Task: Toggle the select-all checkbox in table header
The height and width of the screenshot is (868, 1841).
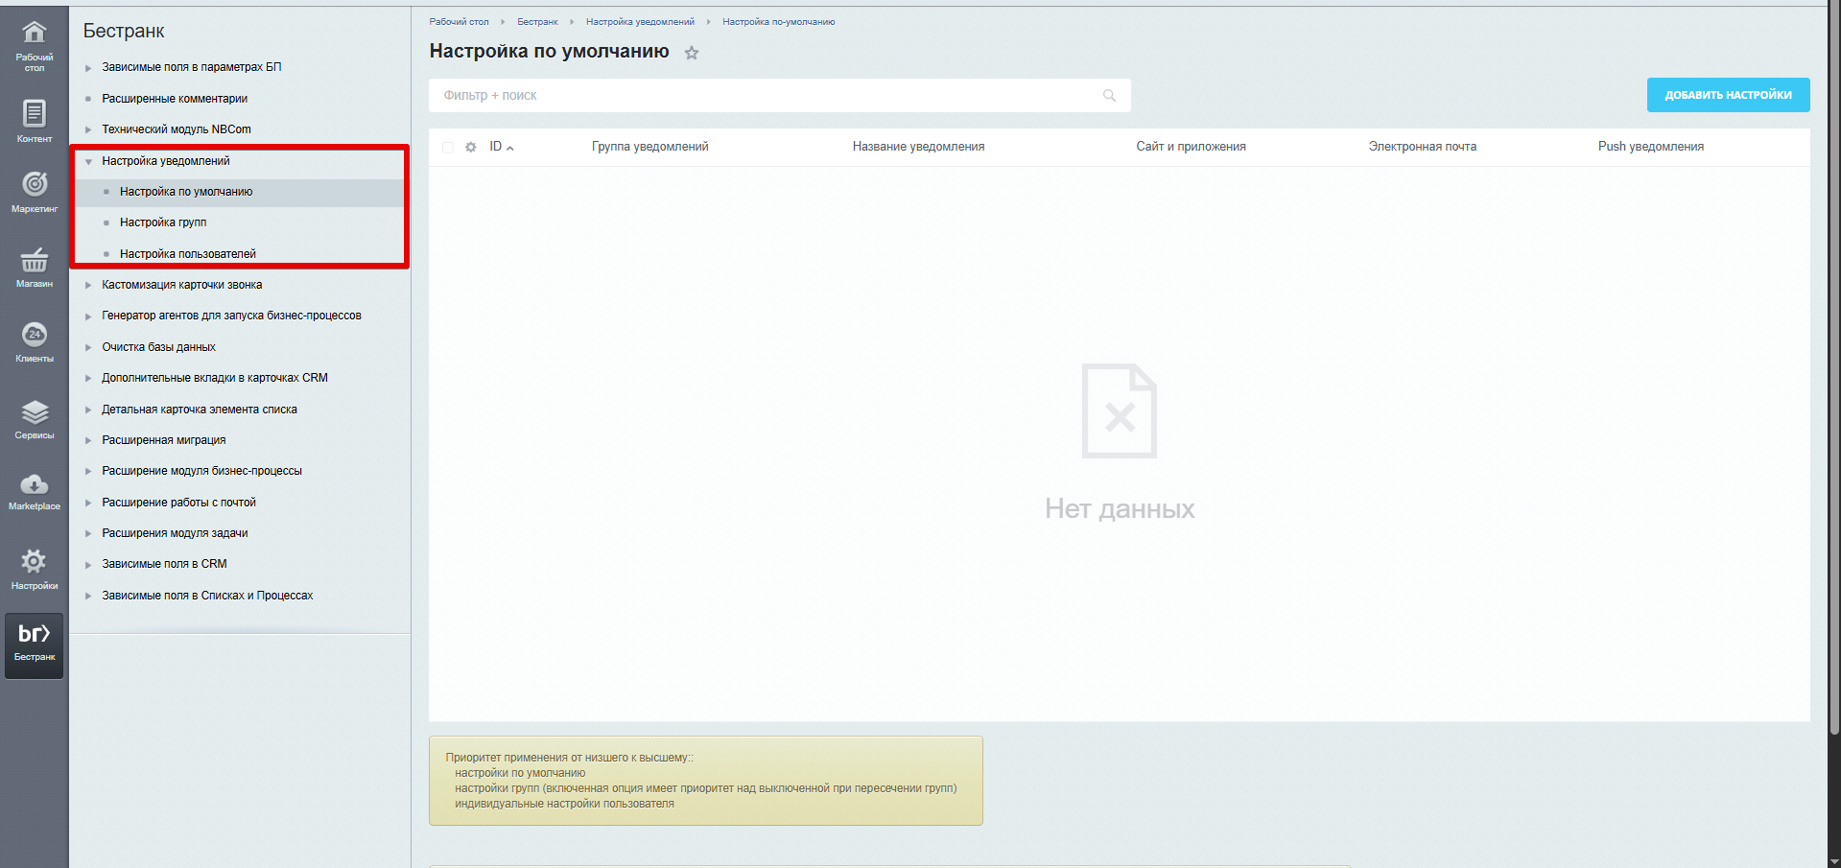Action: (x=448, y=148)
